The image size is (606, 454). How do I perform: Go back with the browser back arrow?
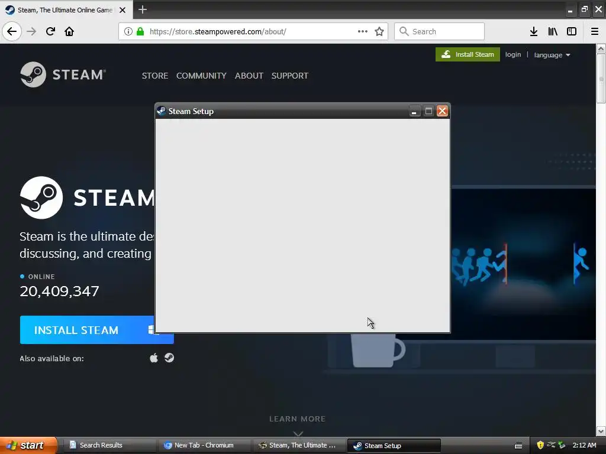(12, 31)
